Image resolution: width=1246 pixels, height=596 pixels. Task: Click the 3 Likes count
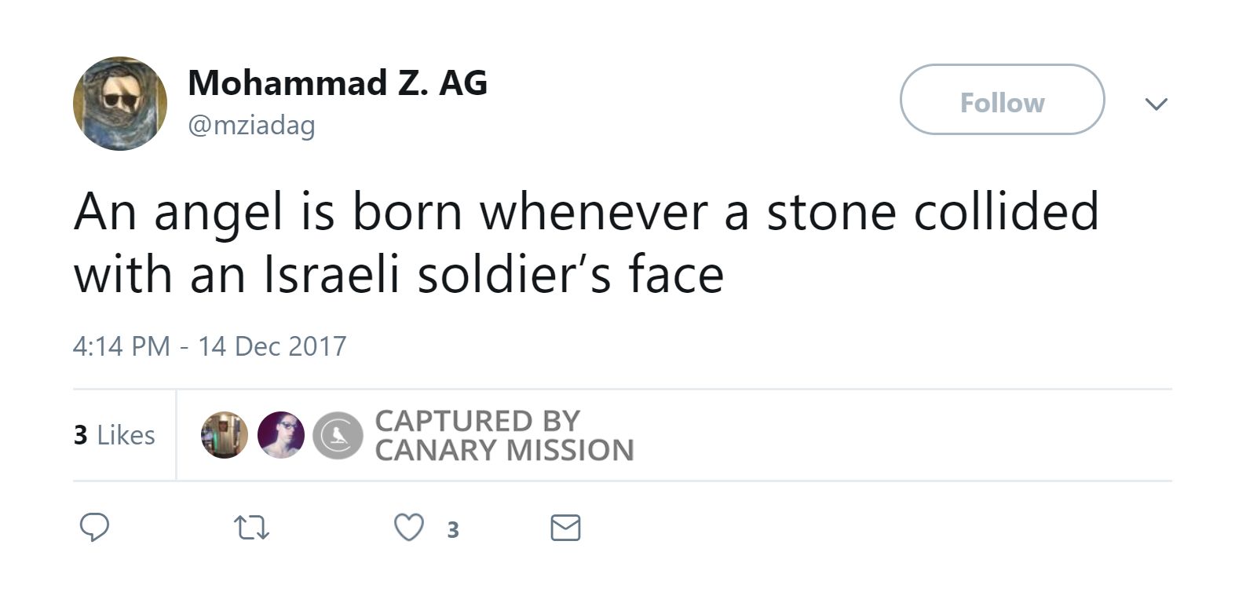(114, 435)
